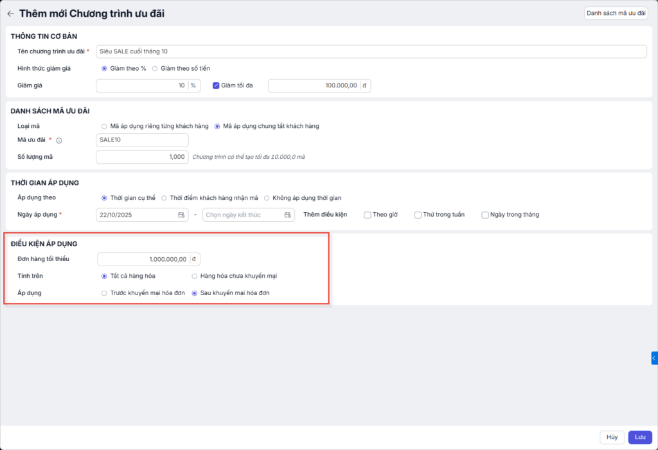Open Danh sách mã ưu đãi button
This screenshot has height=450, width=658.
(616, 13)
